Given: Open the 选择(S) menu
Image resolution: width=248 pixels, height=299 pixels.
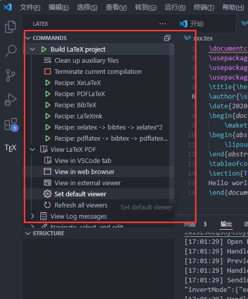Looking at the screenshot, I should [87, 8].
